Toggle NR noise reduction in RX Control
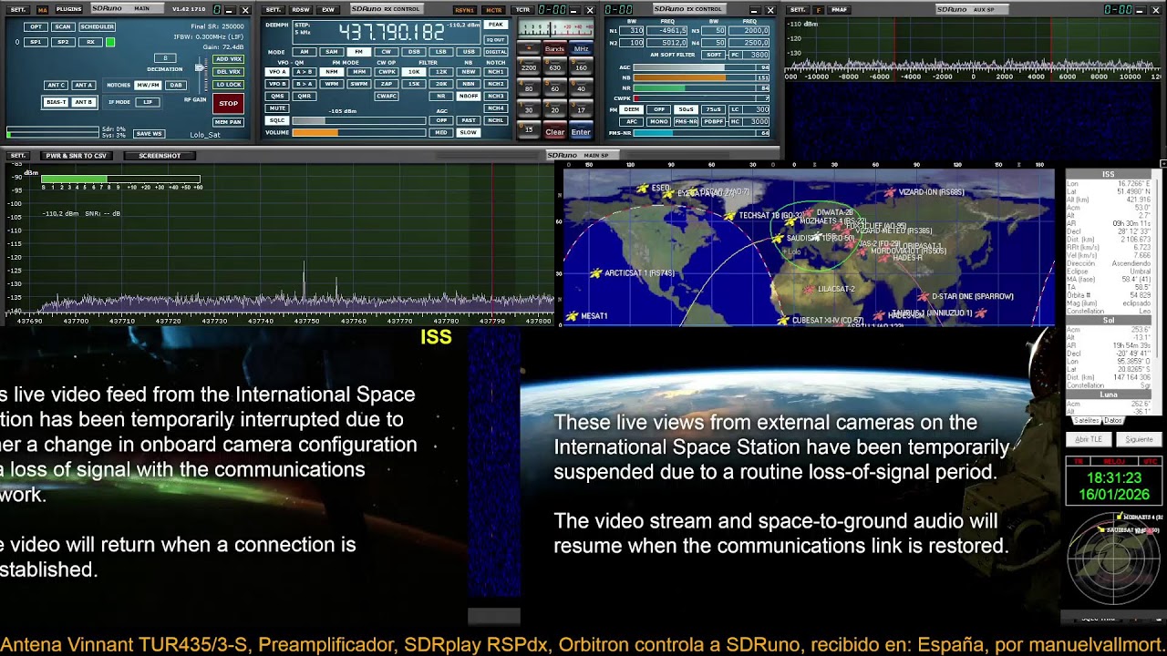The width and height of the screenshot is (1167, 656). click(x=441, y=96)
